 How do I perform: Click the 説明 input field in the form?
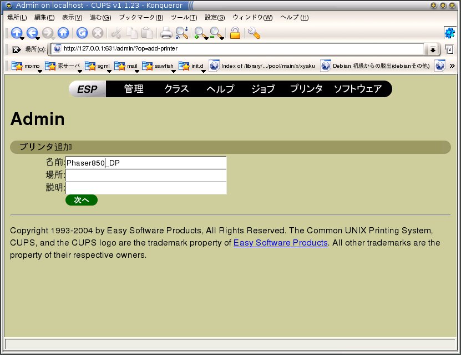pyautogui.click(x=146, y=188)
